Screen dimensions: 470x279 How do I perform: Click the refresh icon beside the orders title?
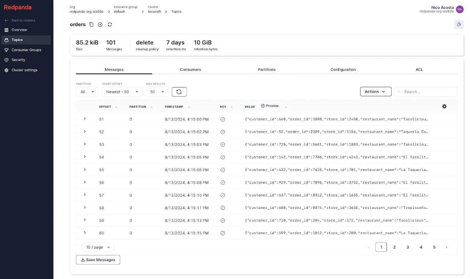point(110,24)
